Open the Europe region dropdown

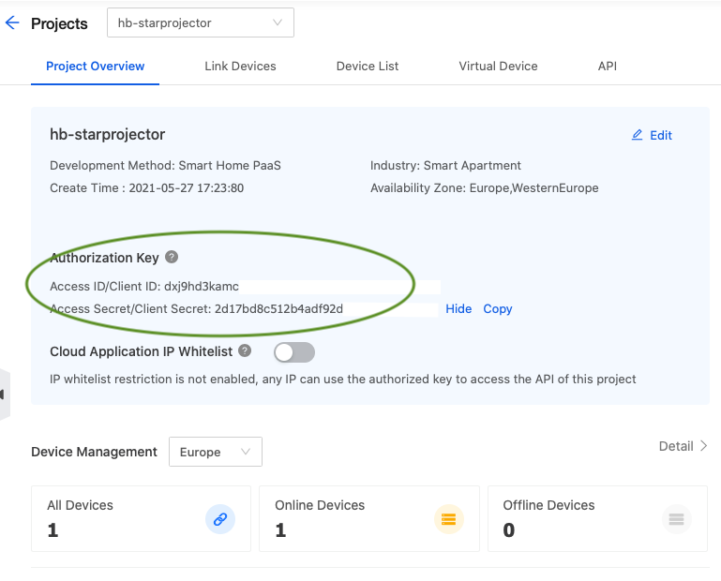(x=216, y=452)
